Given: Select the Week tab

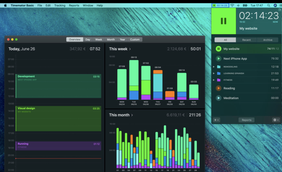Looking at the screenshot, I should (x=99, y=39).
